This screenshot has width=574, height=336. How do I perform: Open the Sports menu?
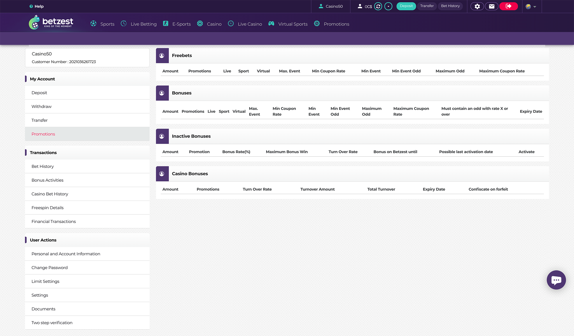(x=107, y=24)
